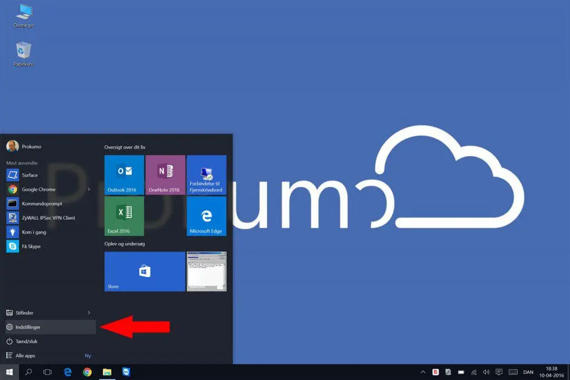
Task: Open Tænd/sluk power options
Action: (51, 342)
